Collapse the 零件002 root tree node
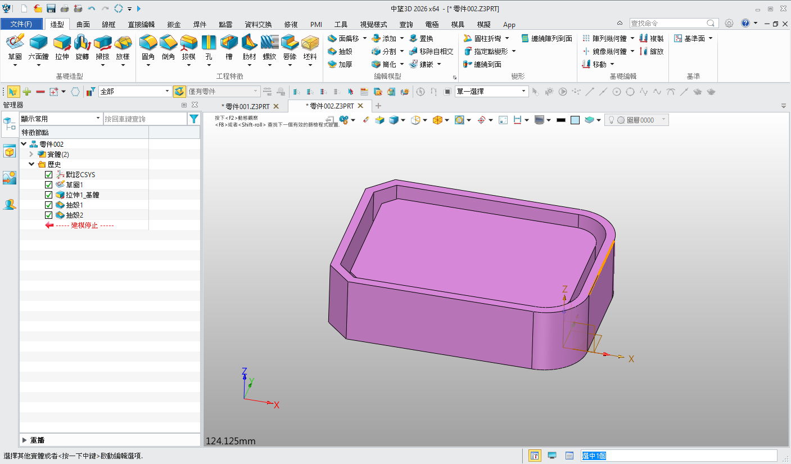 point(24,144)
